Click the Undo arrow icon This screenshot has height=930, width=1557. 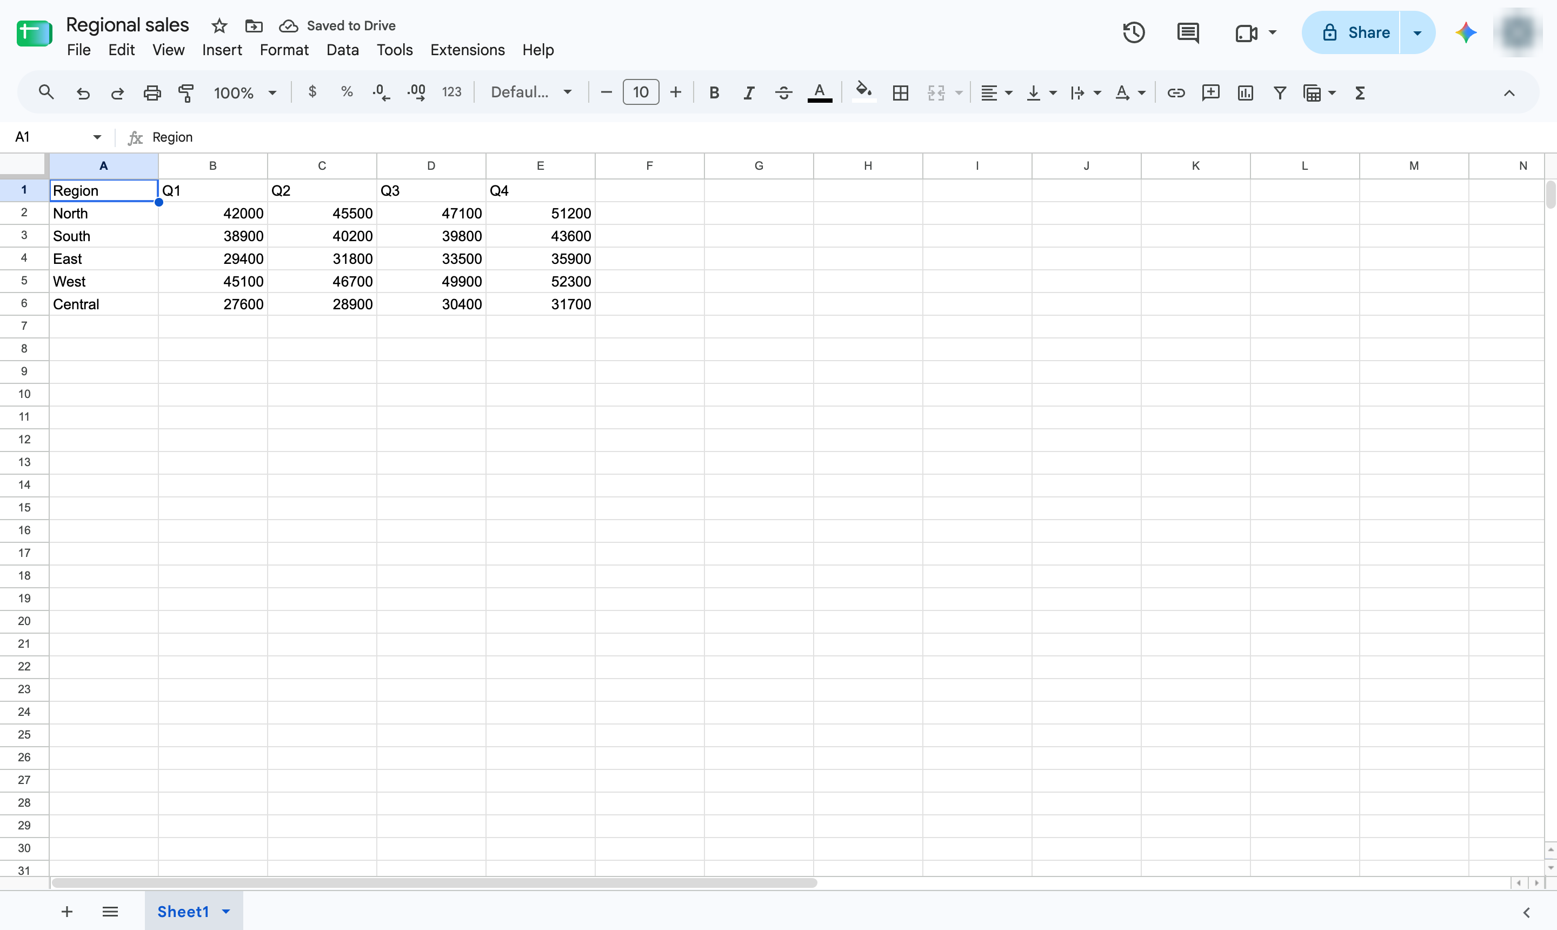[83, 93]
